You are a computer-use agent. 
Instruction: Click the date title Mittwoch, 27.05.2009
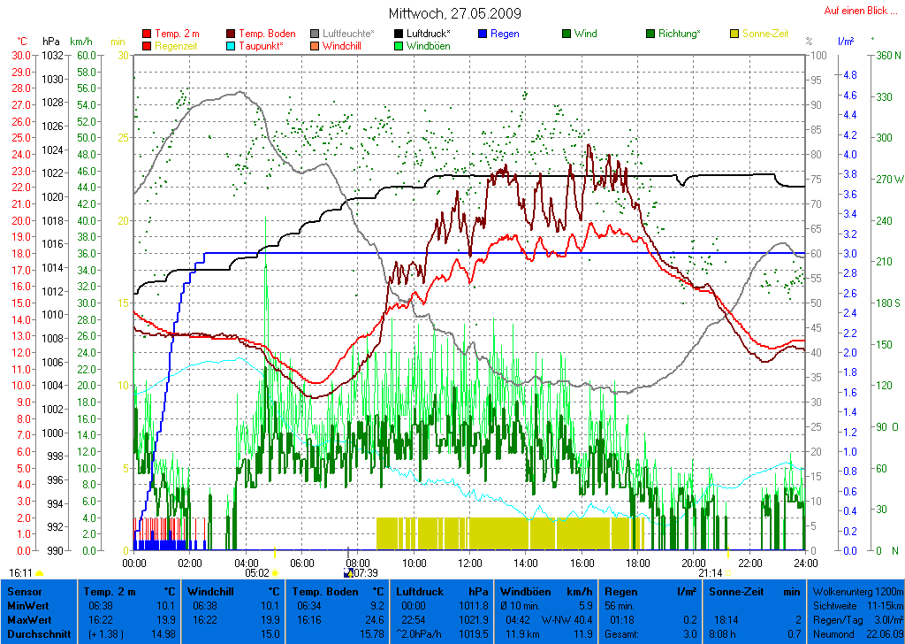(454, 14)
